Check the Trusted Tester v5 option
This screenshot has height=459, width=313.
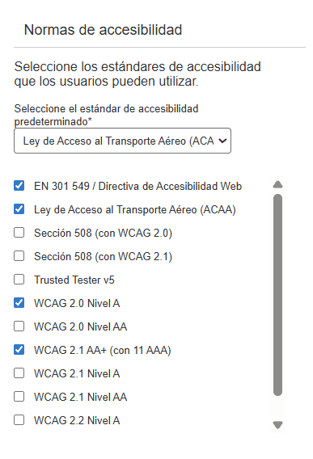[x=19, y=280]
